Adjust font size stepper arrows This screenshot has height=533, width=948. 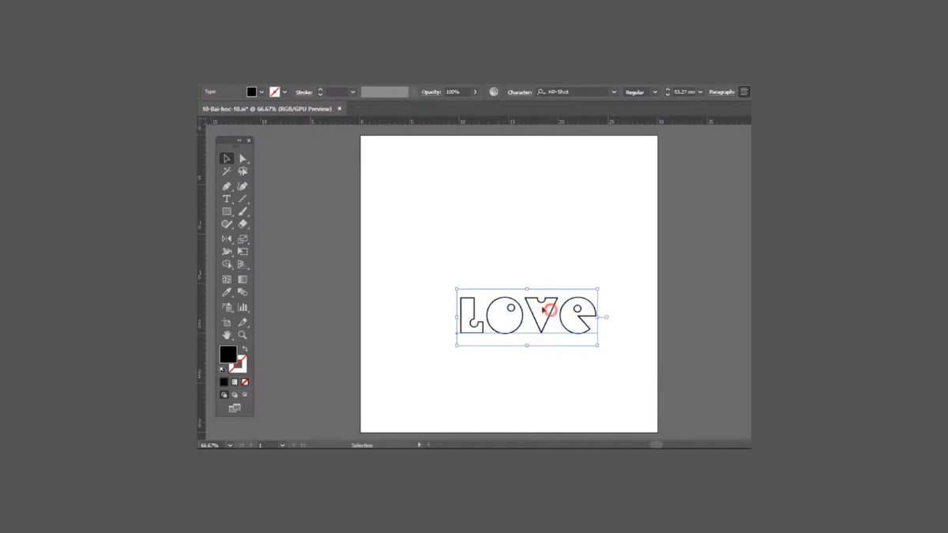668,92
